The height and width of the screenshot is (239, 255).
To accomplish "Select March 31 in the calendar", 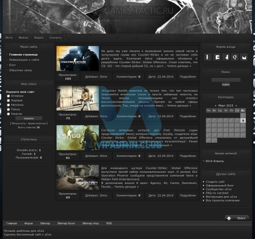I will tap(214, 140).
